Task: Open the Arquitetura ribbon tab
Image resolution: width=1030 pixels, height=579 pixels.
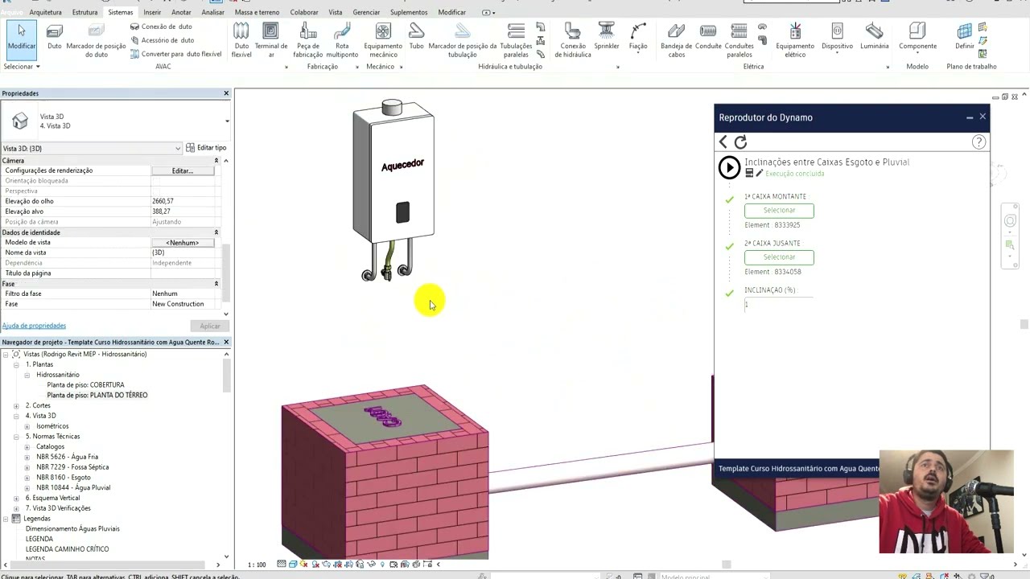Action: [45, 12]
